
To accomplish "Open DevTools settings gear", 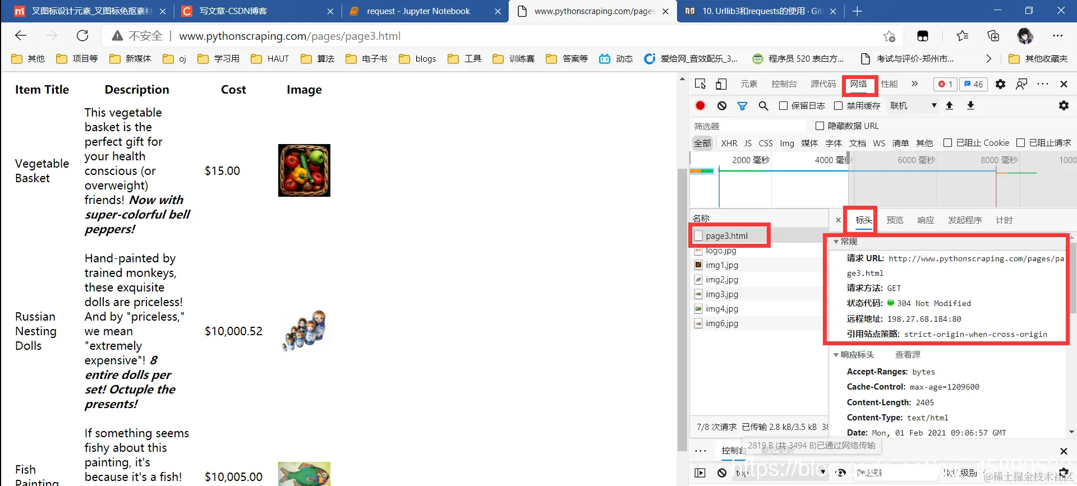I will tap(1000, 84).
